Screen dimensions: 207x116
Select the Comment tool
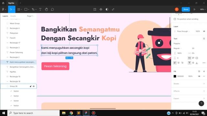click(x=52, y=9)
